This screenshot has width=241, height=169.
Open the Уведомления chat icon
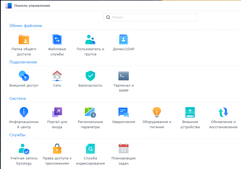click(124, 112)
